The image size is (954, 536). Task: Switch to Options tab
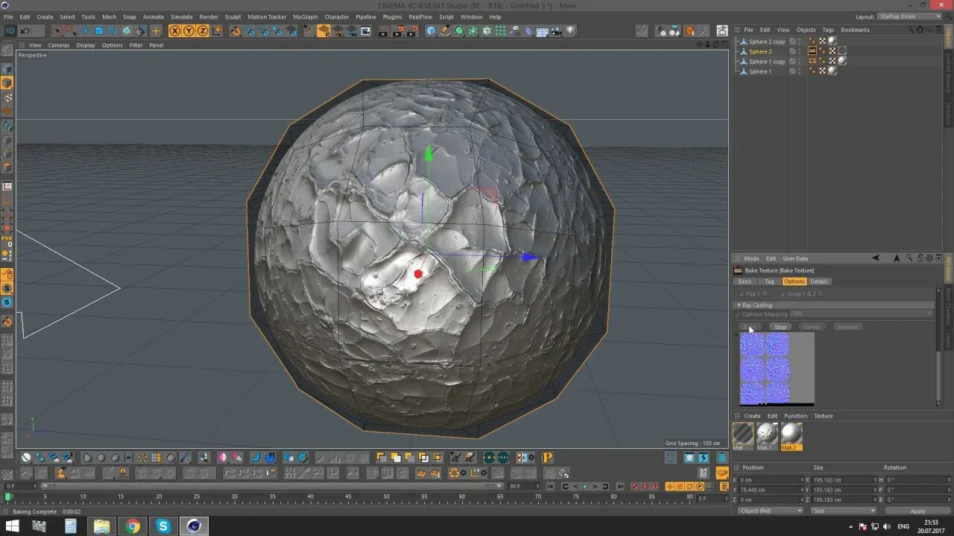pos(794,281)
